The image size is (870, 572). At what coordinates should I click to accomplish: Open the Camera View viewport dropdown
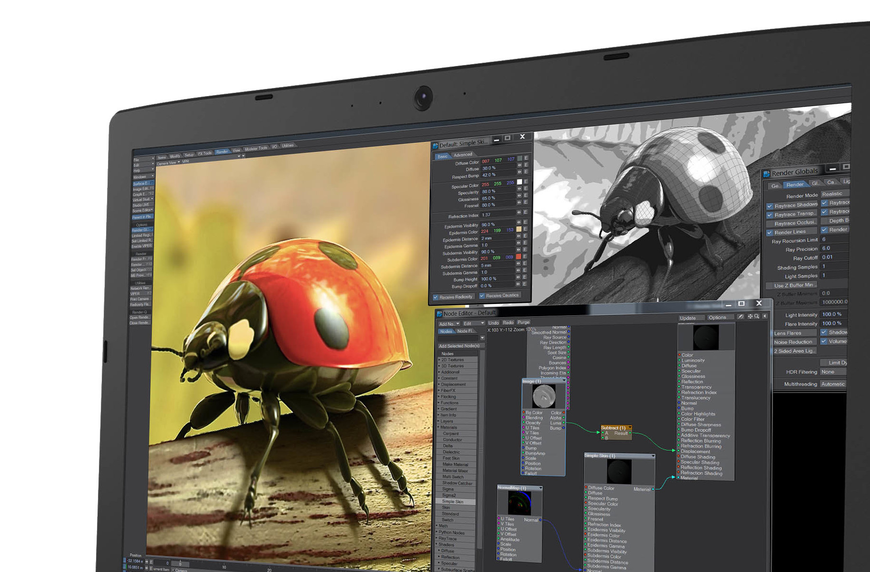coord(168,163)
